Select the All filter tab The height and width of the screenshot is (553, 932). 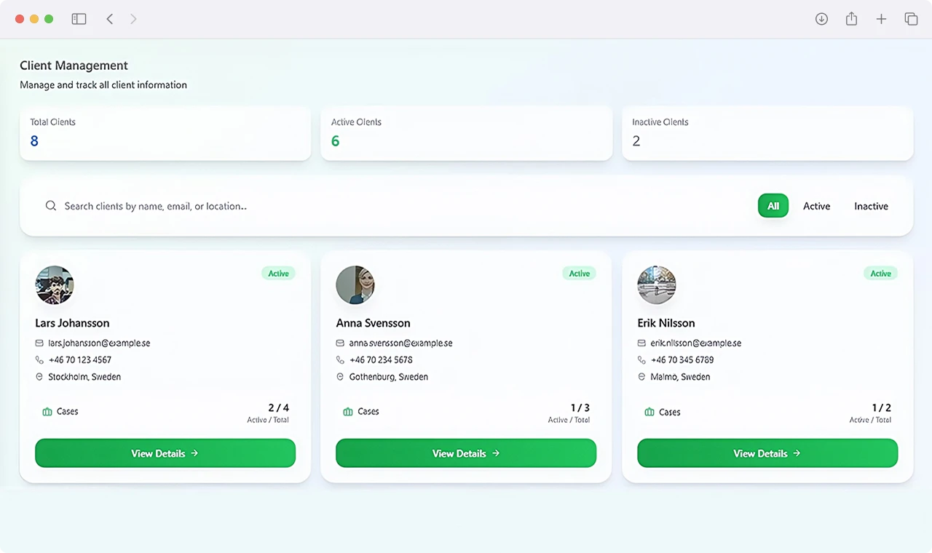(773, 206)
